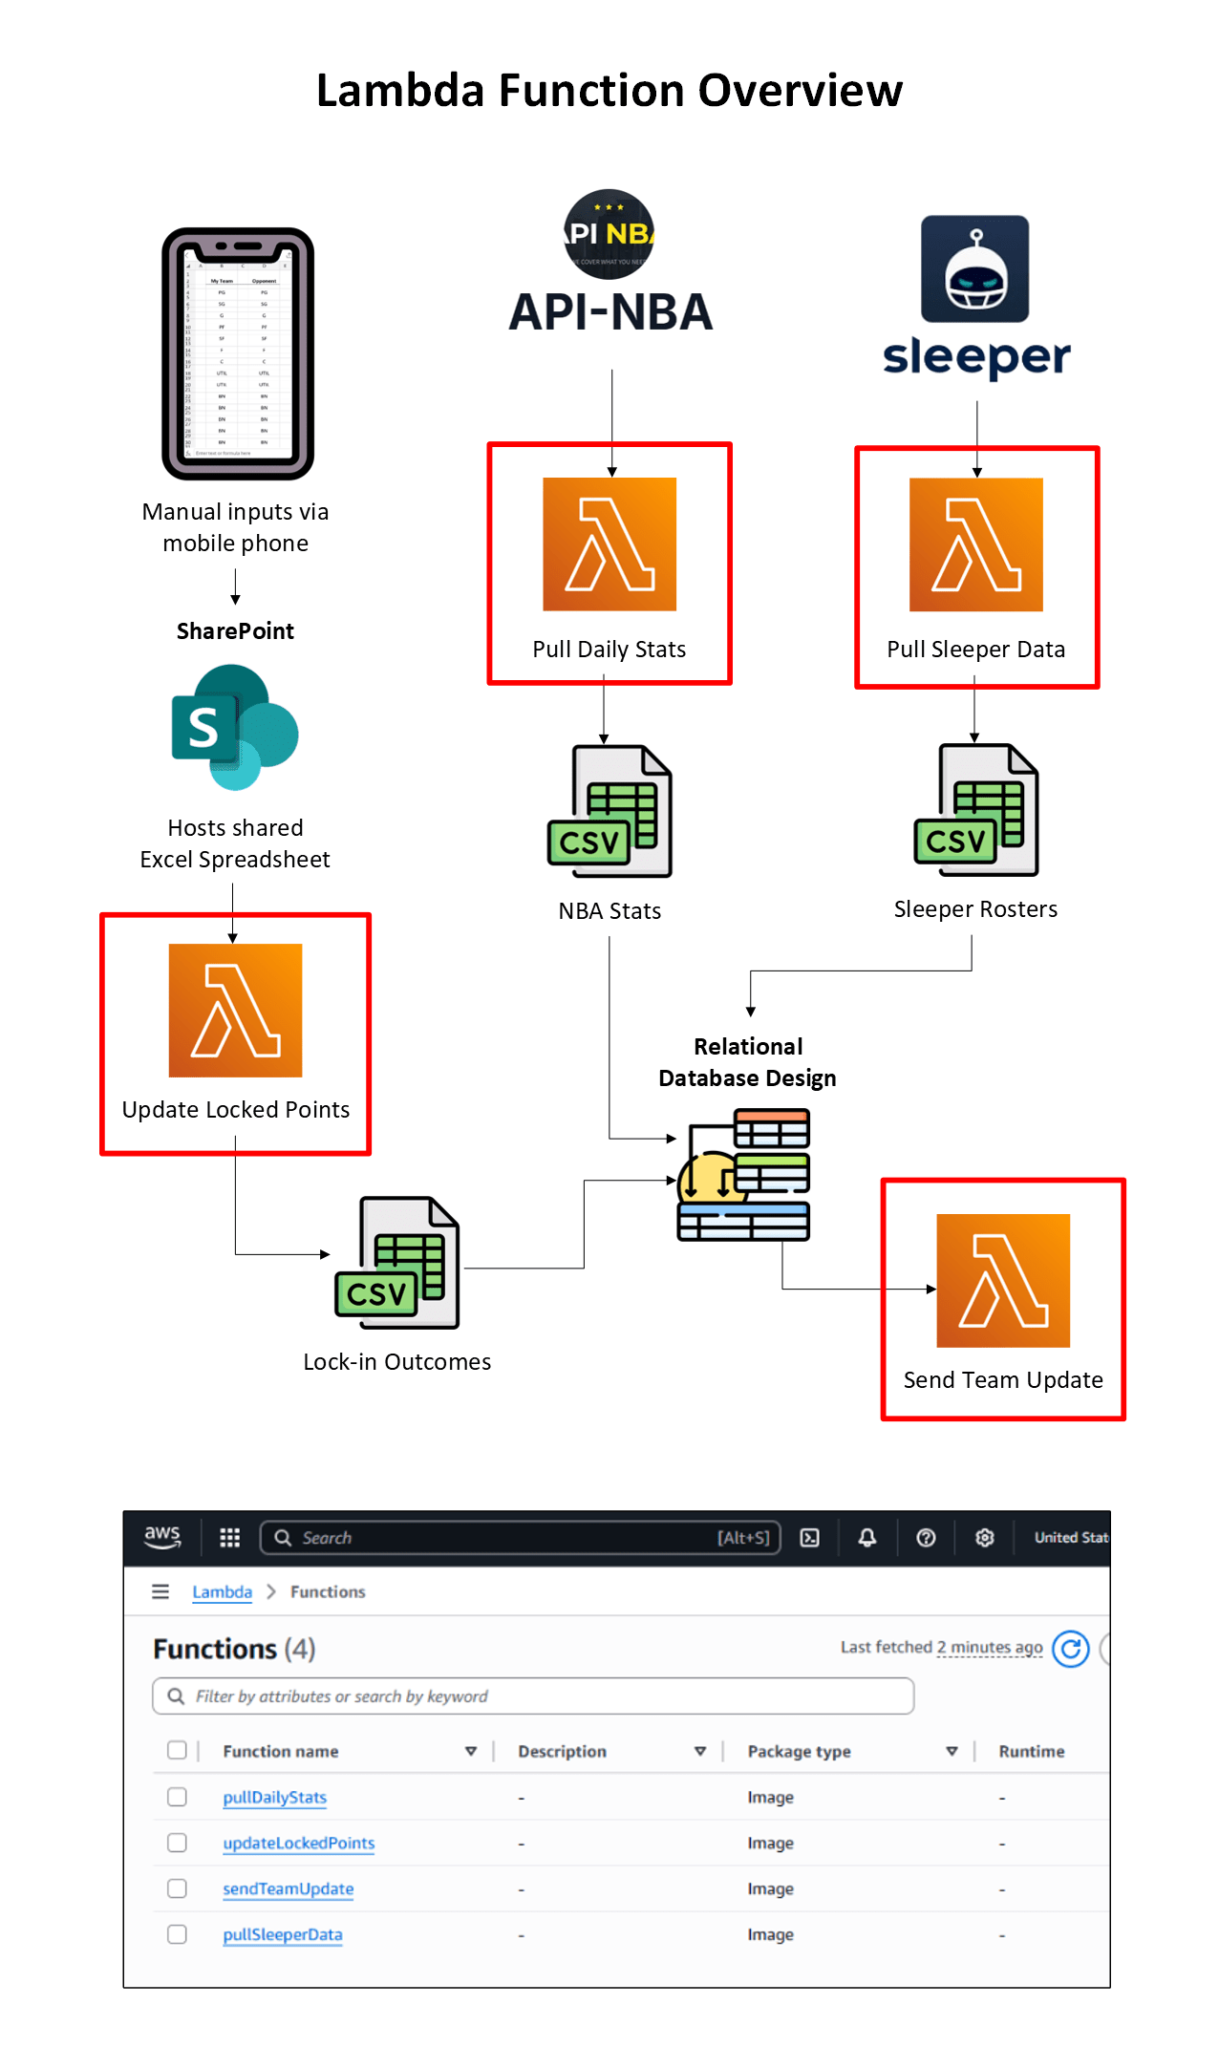The width and height of the screenshot is (1219, 2069).
Task: Click the Lambda Function Overview title
Action: (x=609, y=91)
